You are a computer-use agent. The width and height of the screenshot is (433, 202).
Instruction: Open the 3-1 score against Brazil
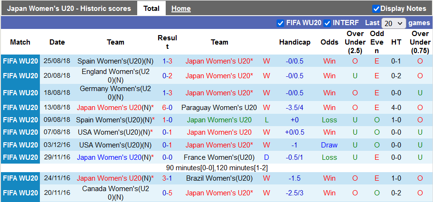coord(167,178)
